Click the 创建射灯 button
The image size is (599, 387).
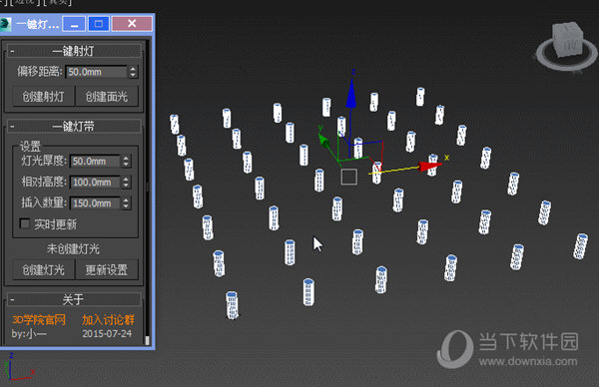coord(44,96)
